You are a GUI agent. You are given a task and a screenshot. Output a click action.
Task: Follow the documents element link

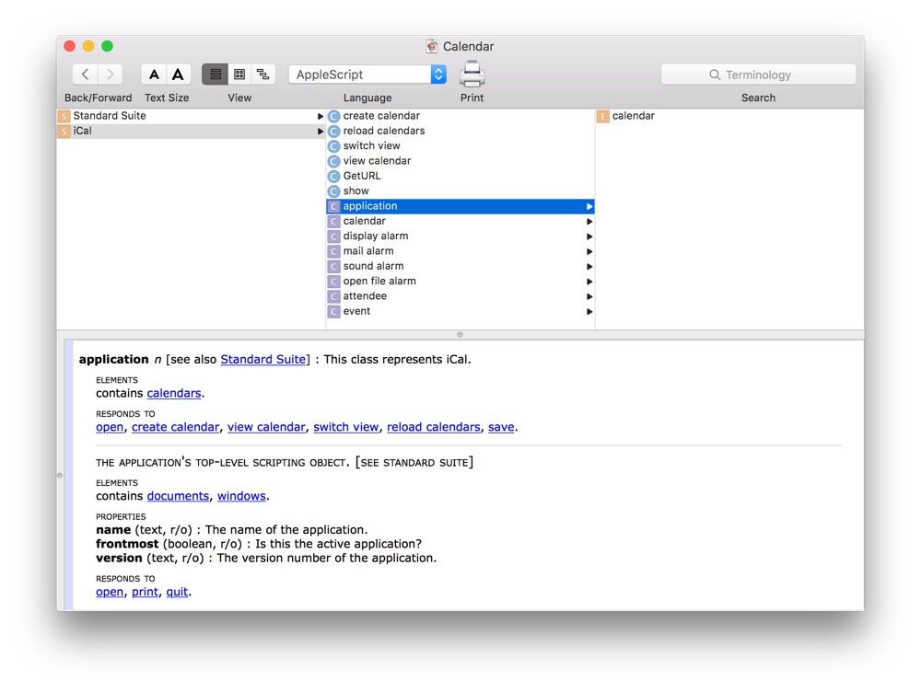(x=178, y=496)
